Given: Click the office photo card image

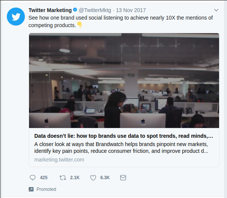Looking at the screenshot, I should [124, 81].
